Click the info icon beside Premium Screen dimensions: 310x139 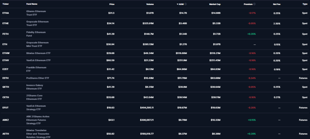click(x=254, y=4)
